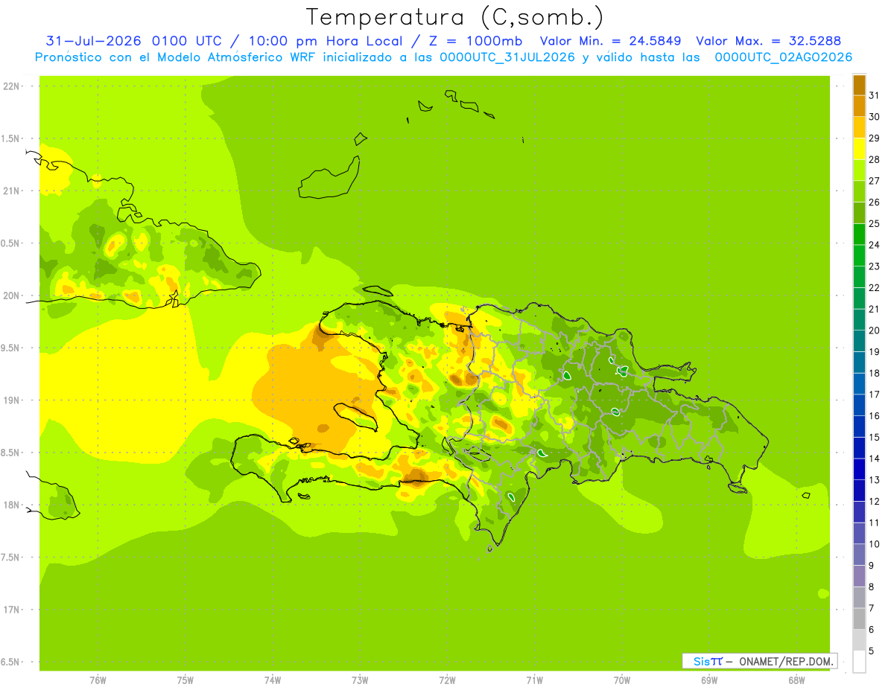Click the legend value "5"
Screen dimensions: 894x690
pos(872,651)
